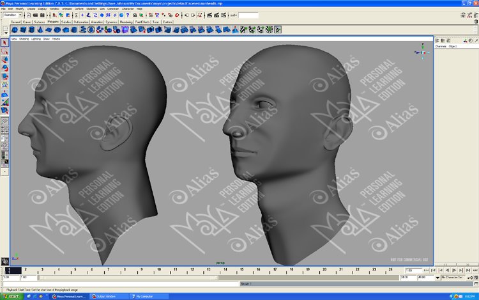Open the Channels menu in Channel Box
479x300 pixels.
441,46
